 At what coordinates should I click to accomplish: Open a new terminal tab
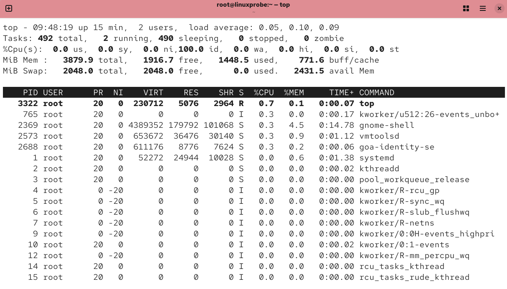tap(9, 8)
